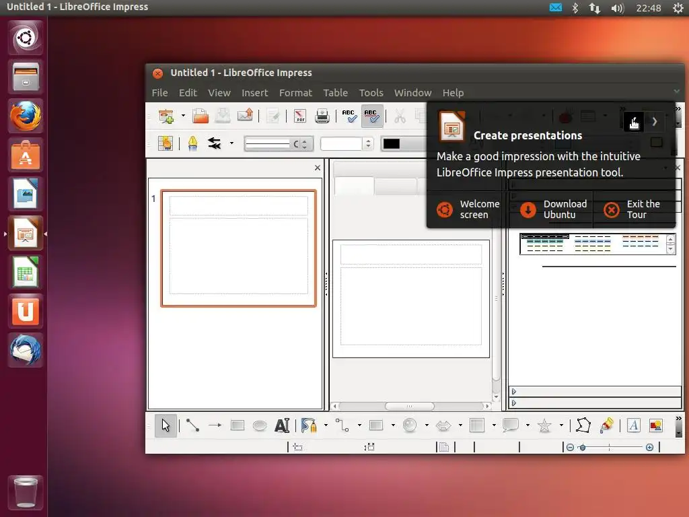
Task: Click the zoom in plus button
Action: click(x=649, y=447)
